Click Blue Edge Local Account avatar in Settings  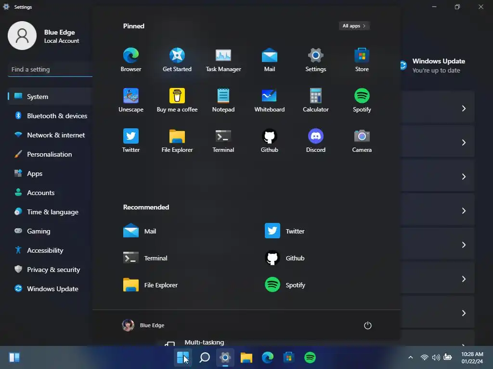22,36
